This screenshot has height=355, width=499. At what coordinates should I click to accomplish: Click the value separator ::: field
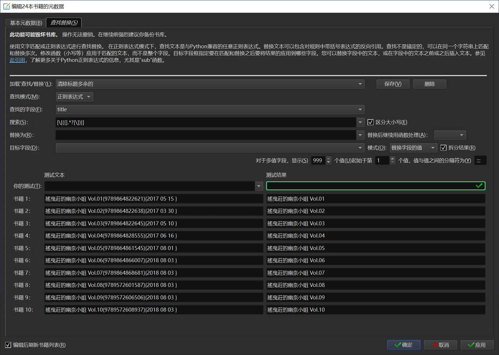click(x=480, y=161)
